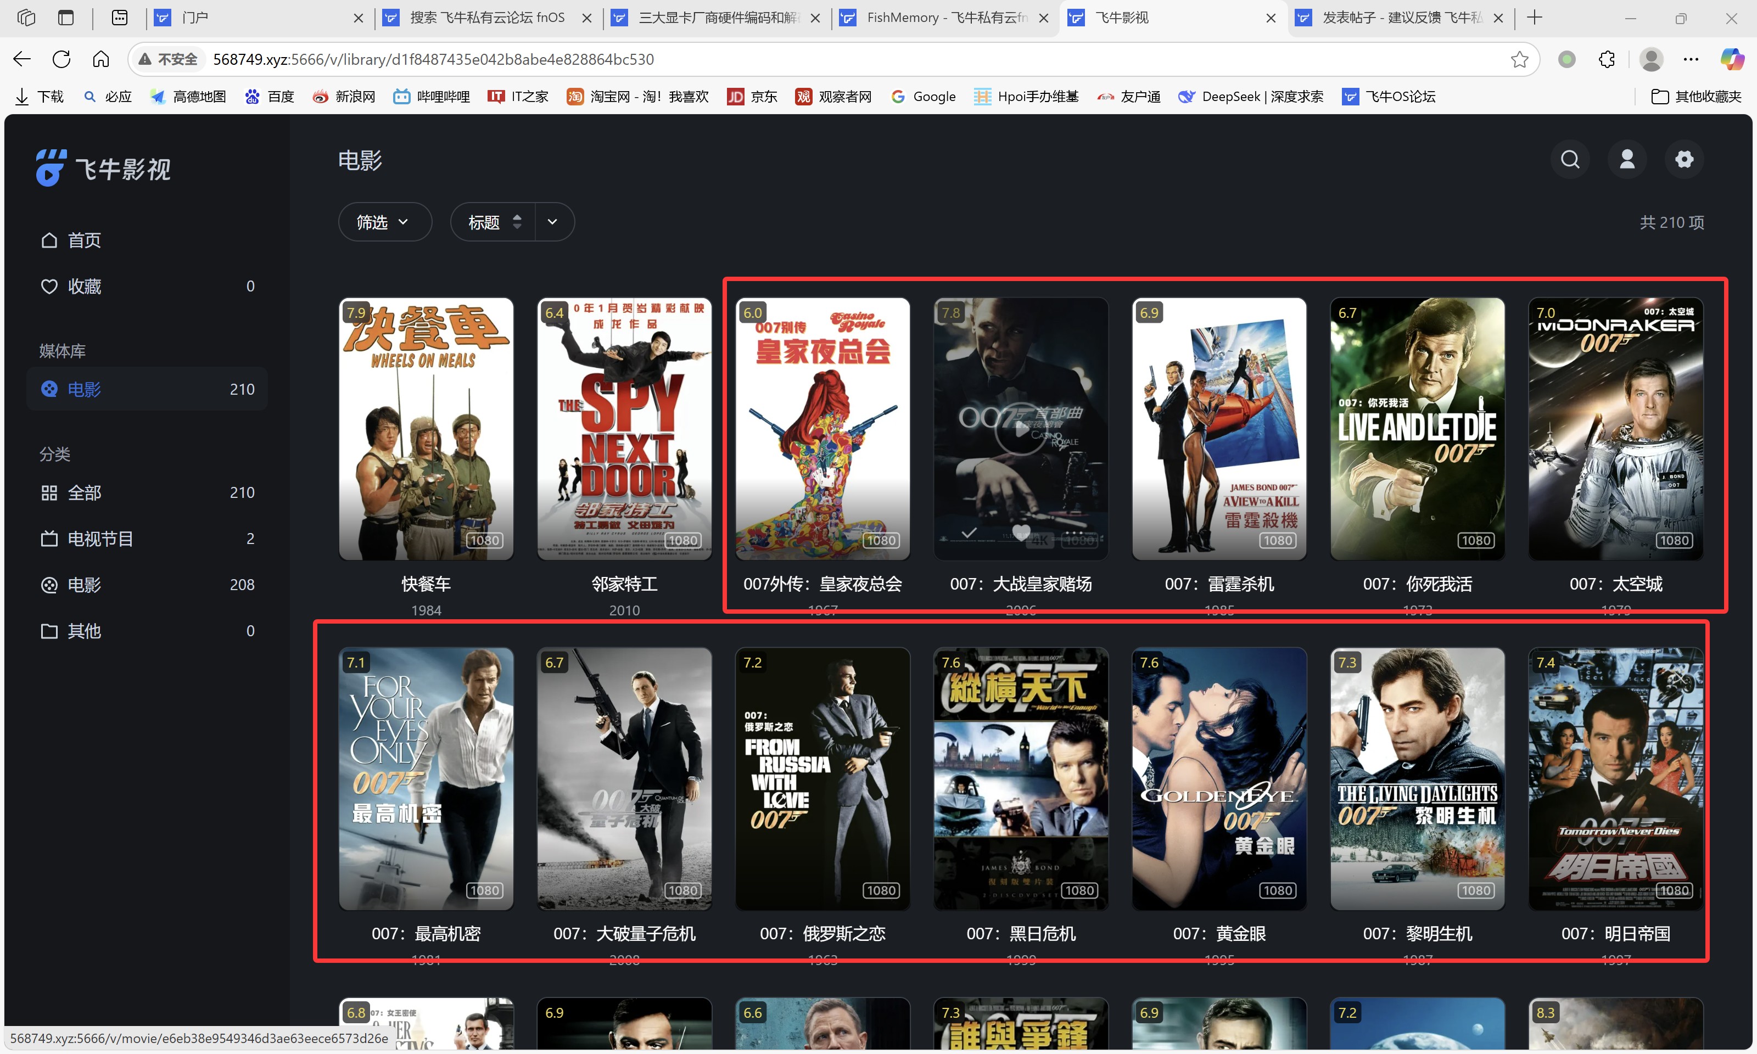Image resolution: width=1757 pixels, height=1054 pixels.
Task: Click the 不安全 site security indicator
Action: pyautogui.click(x=169, y=59)
